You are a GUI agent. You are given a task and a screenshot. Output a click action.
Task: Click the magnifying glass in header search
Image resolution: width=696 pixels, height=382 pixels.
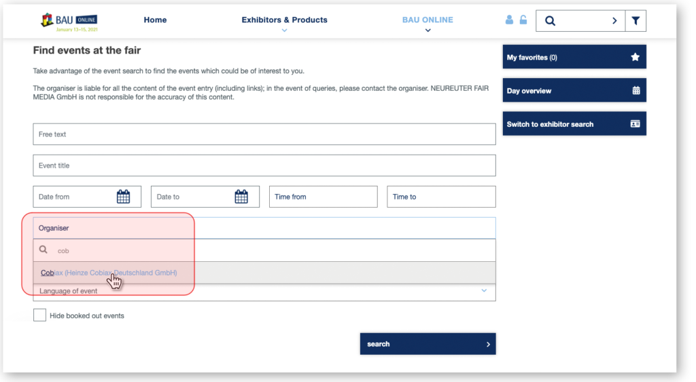(551, 21)
